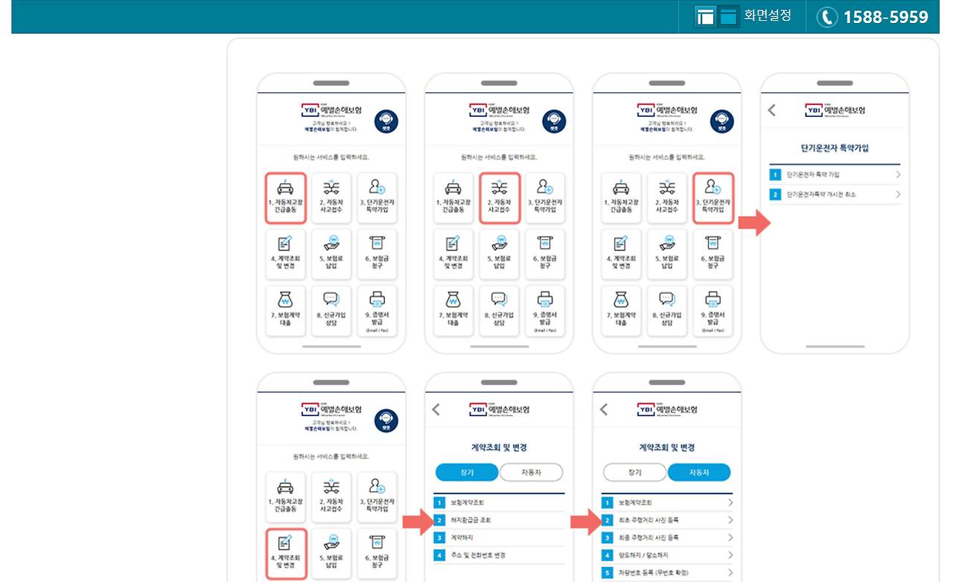Click the chevron on the 양도해지 / 말소해지 row
This screenshot has height=582, width=953.
[730, 555]
